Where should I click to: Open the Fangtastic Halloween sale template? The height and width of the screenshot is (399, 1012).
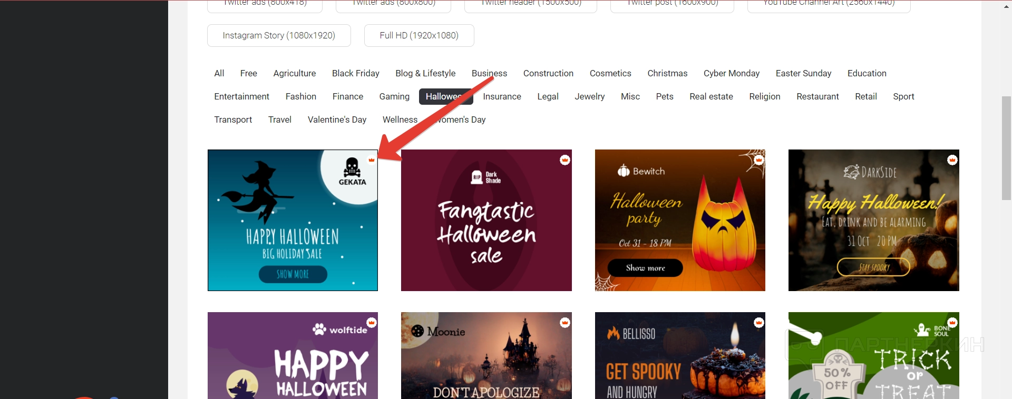tap(486, 220)
